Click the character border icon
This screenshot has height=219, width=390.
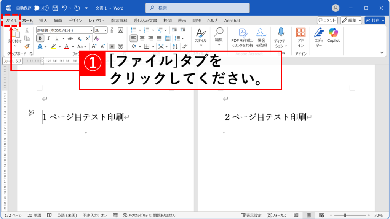(120, 30)
